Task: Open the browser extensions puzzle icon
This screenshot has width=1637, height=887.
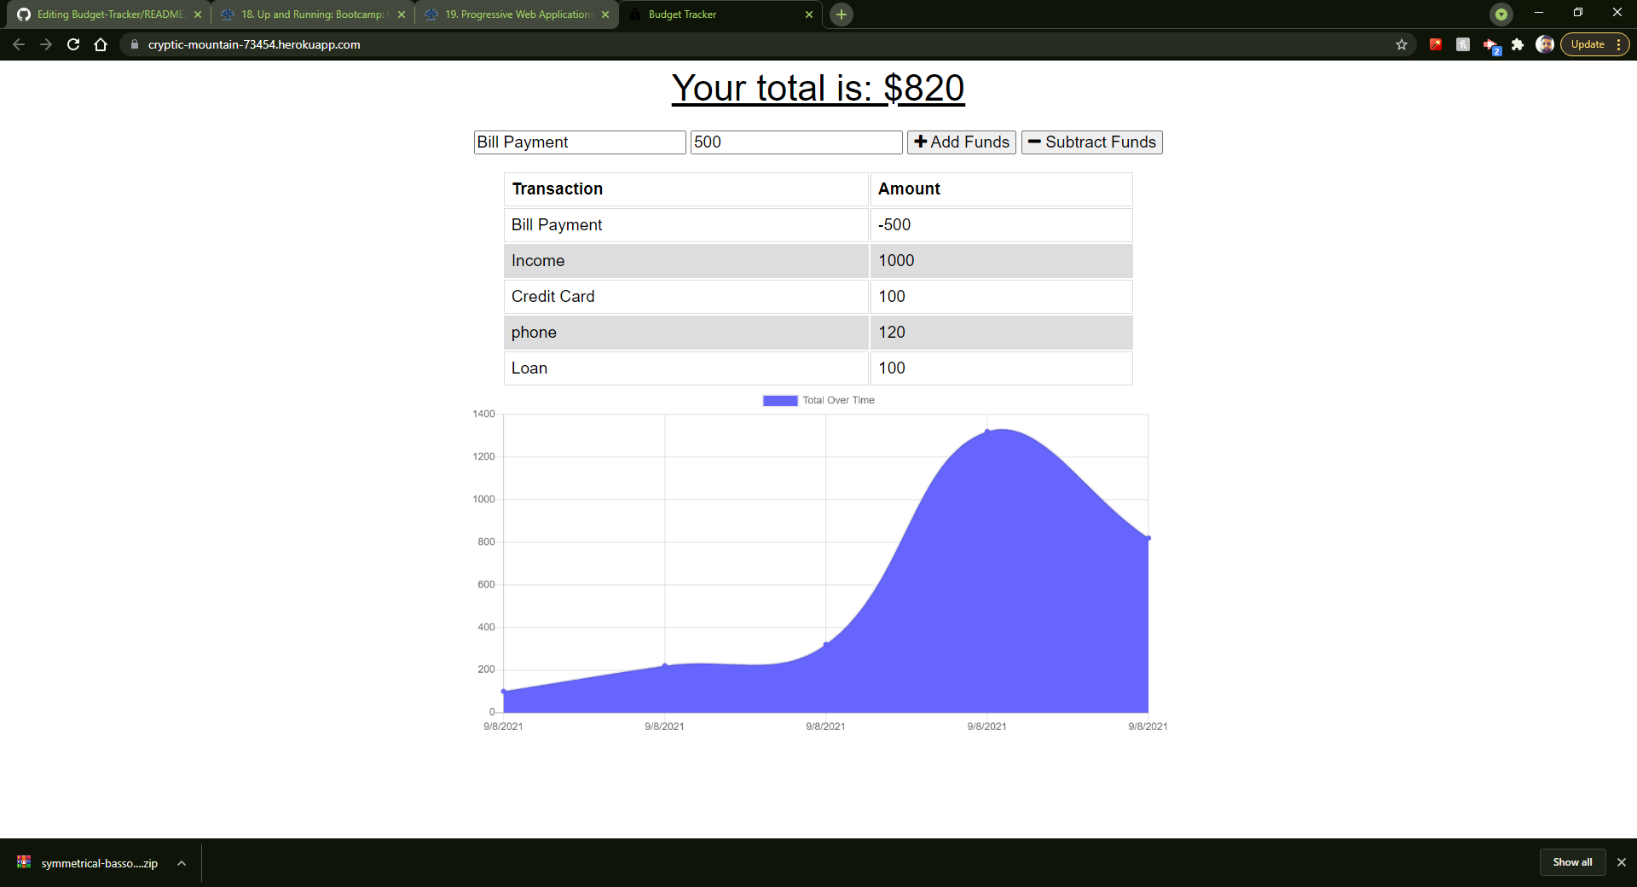Action: pyautogui.click(x=1518, y=44)
